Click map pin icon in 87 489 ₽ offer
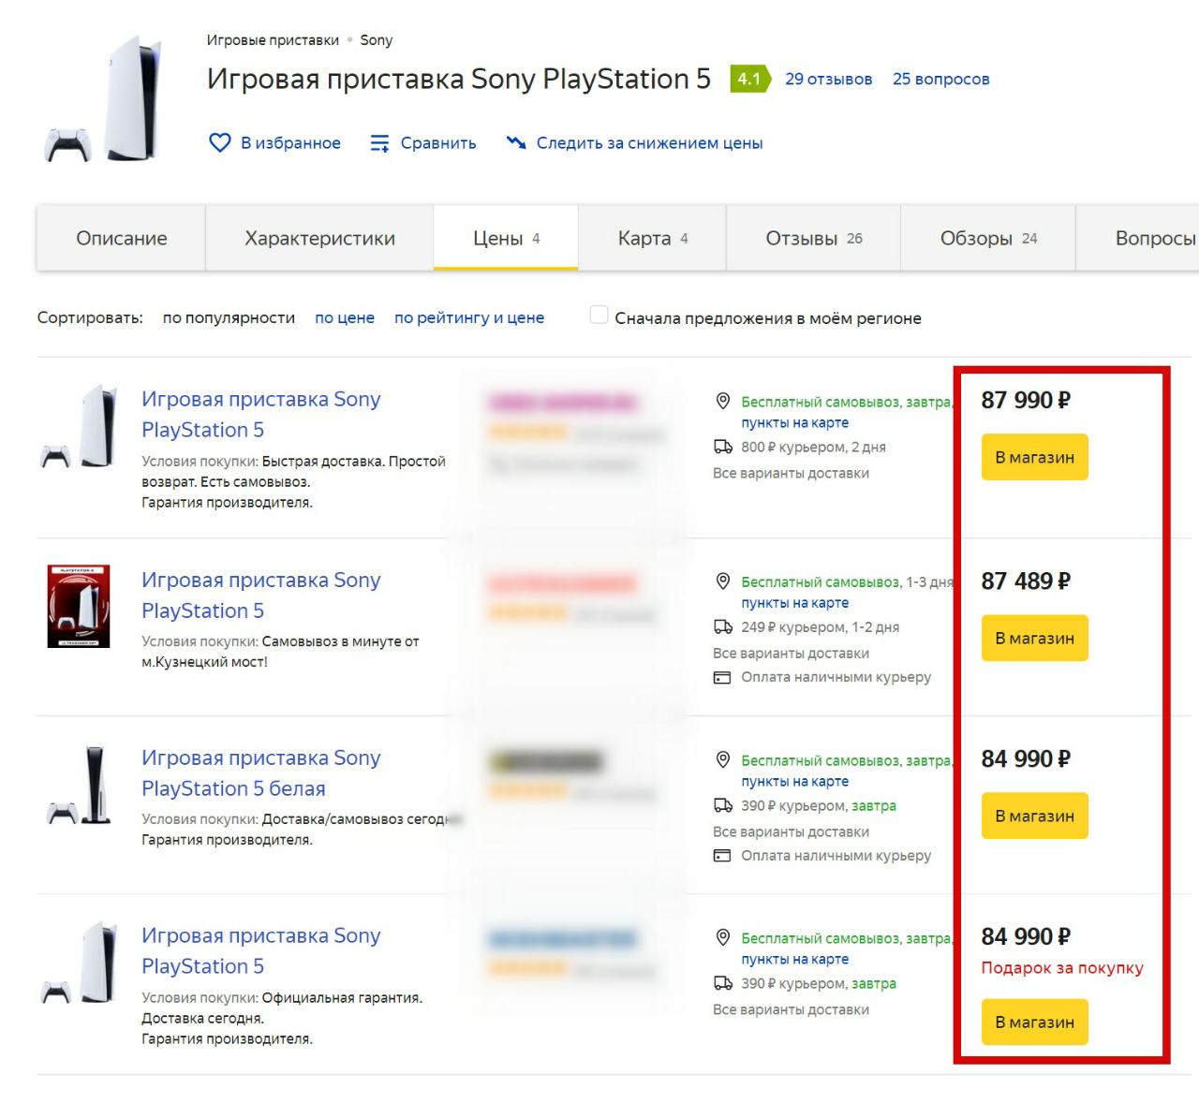The height and width of the screenshot is (1118, 1199). pos(723,581)
